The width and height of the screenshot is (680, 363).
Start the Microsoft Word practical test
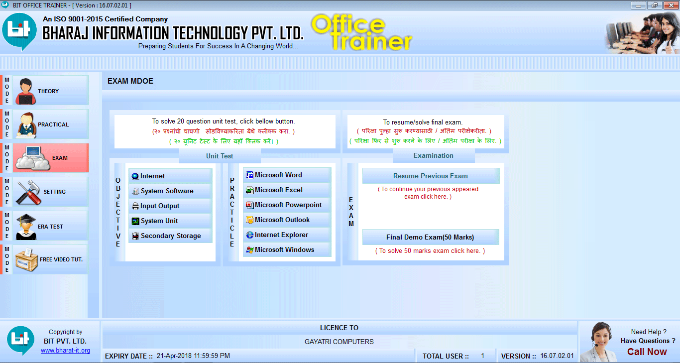[287, 175]
